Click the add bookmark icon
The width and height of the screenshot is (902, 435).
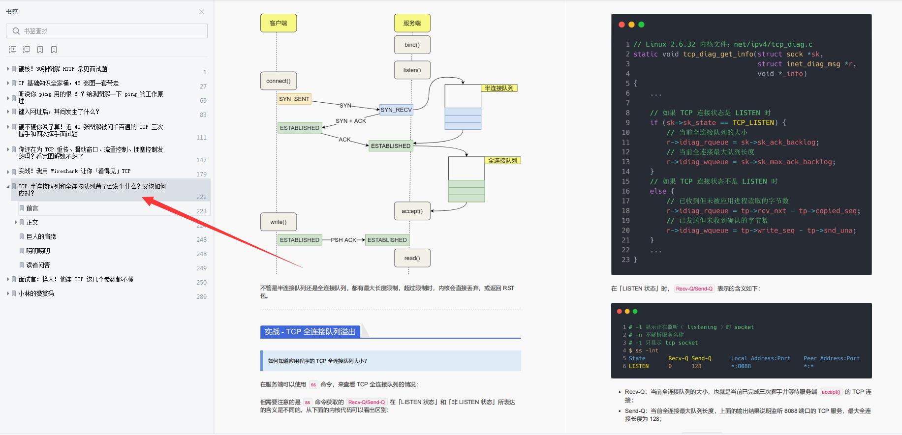point(40,50)
